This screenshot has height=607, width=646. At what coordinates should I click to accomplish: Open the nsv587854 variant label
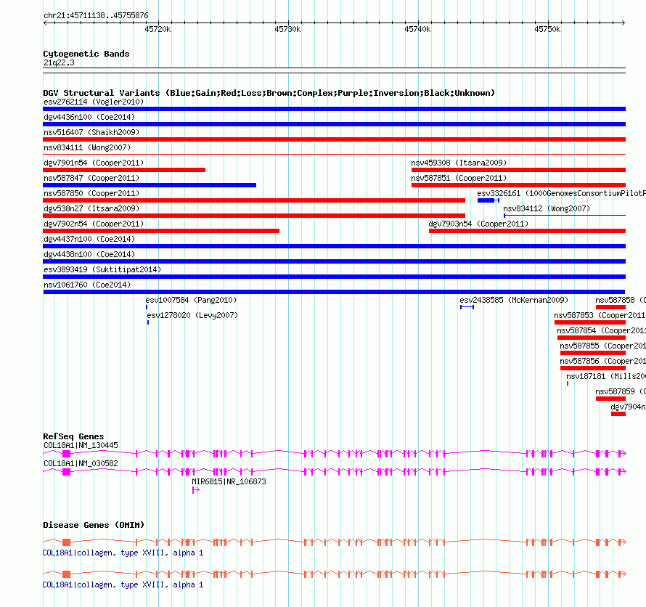(602, 330)
